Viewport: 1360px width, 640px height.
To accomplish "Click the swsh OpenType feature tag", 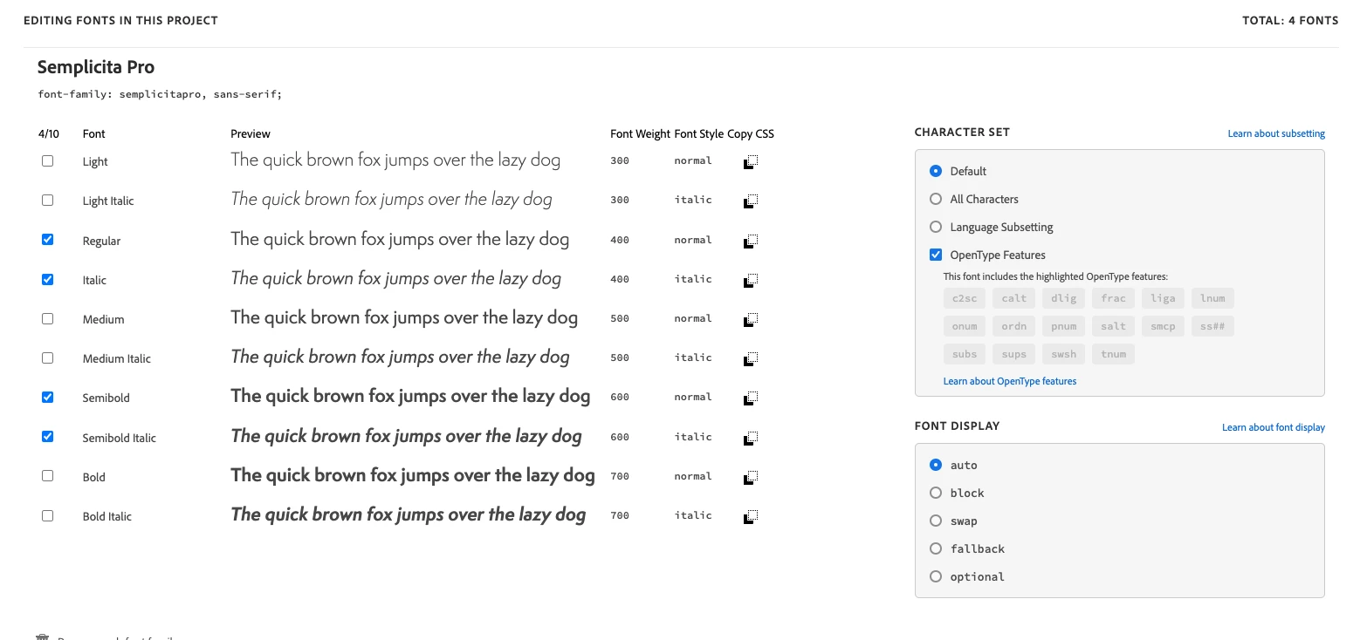I will coord(1064,354).
